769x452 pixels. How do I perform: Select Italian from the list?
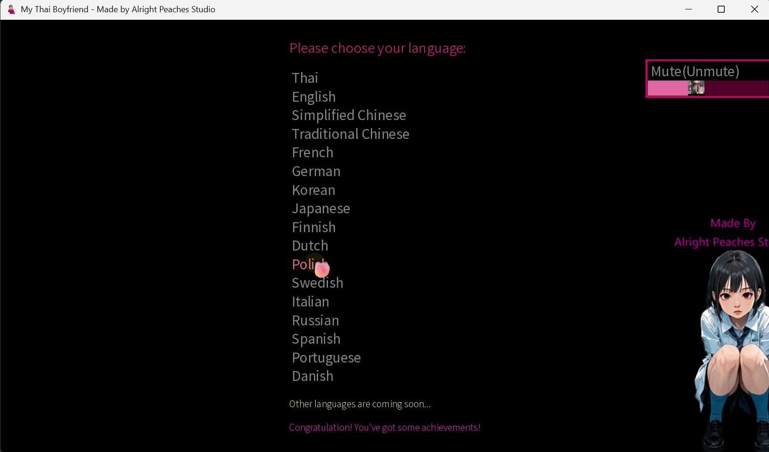pyautogui.click(x=311, y=302)
